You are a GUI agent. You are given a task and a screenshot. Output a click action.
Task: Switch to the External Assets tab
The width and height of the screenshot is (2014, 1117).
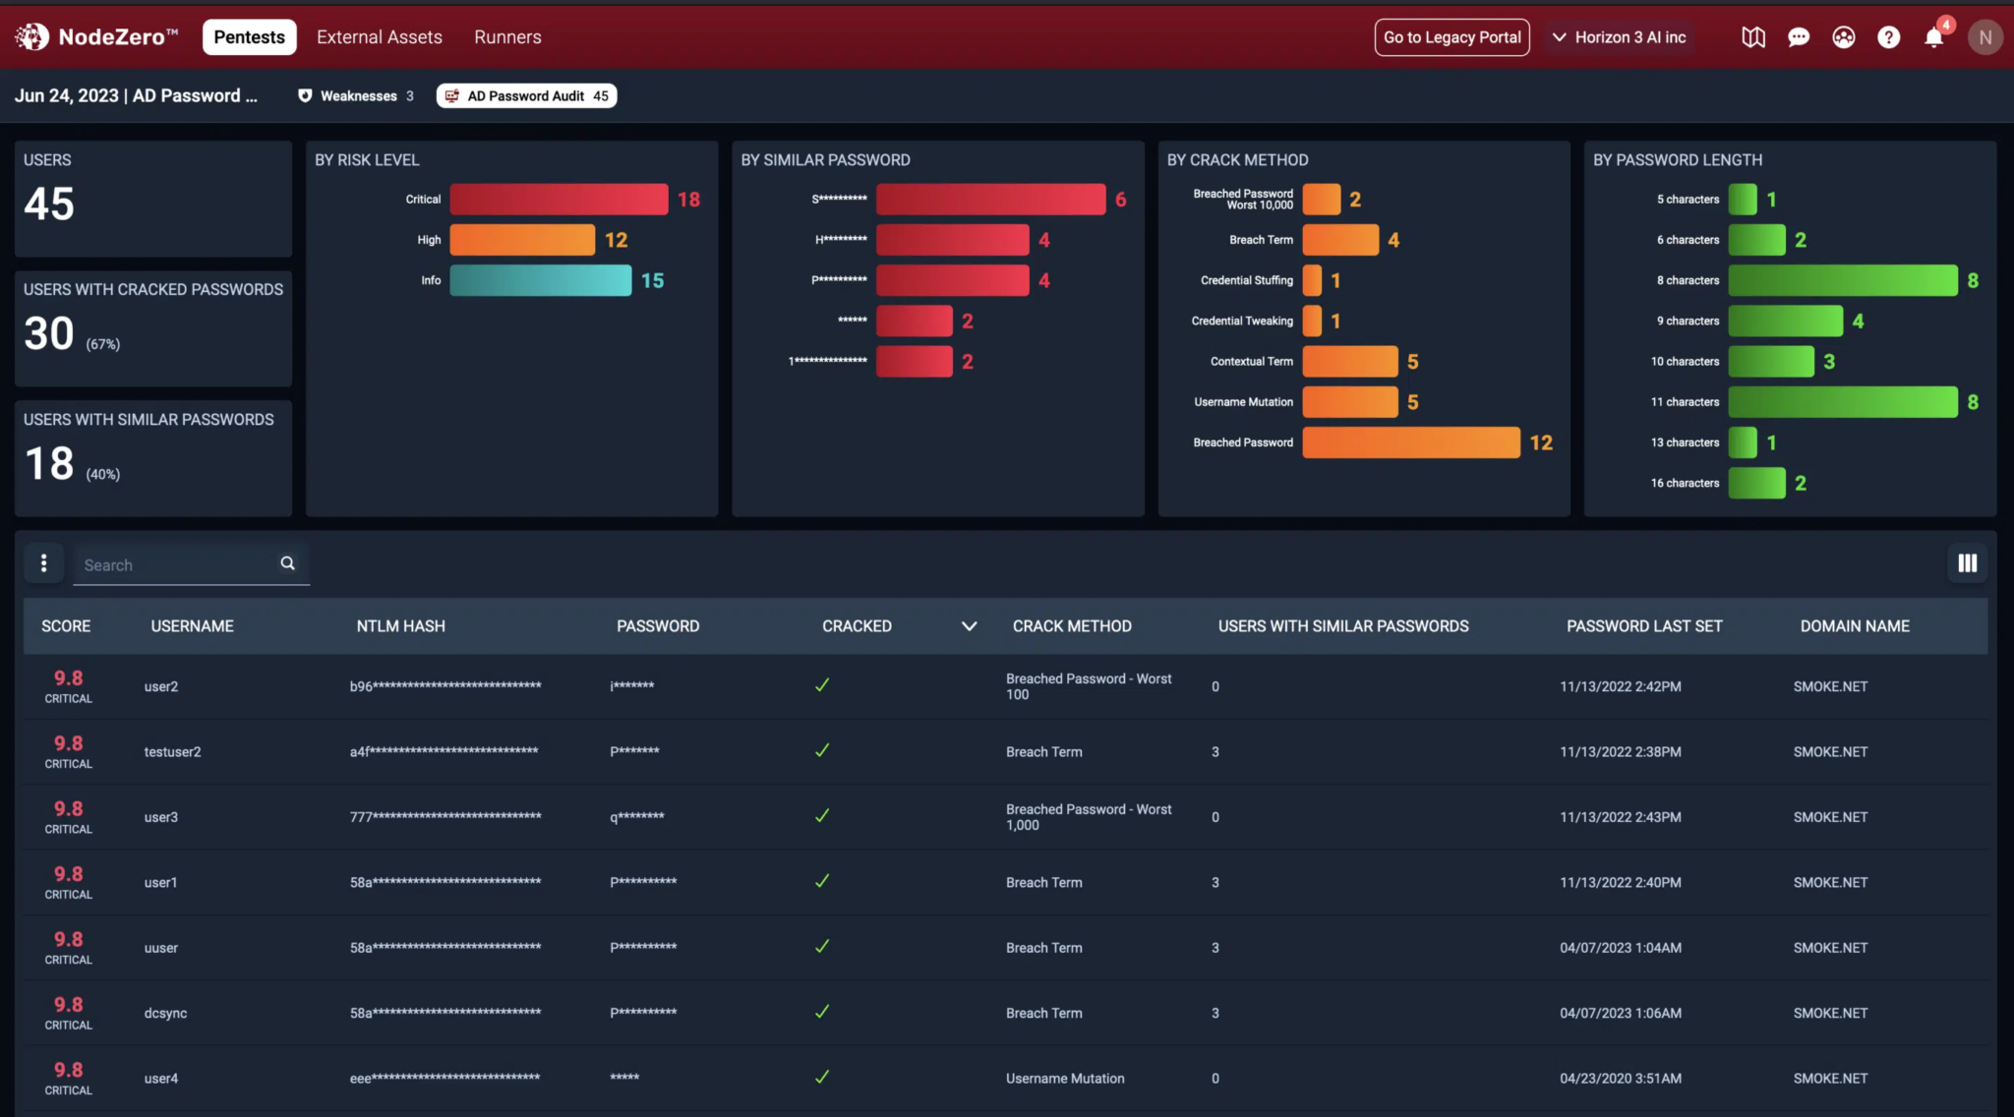click(x=379, y=37)
